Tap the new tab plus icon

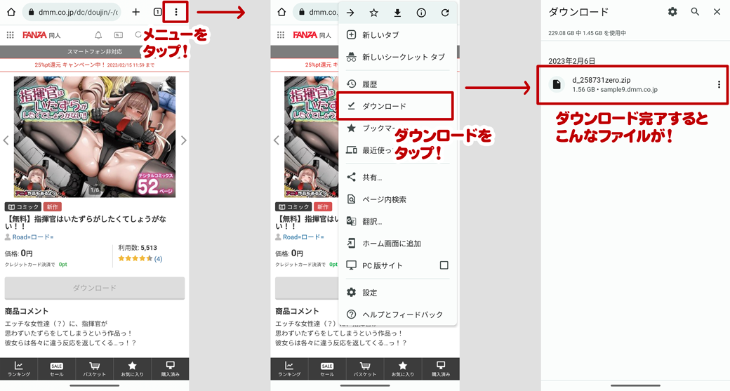click(x=136, y=12)
